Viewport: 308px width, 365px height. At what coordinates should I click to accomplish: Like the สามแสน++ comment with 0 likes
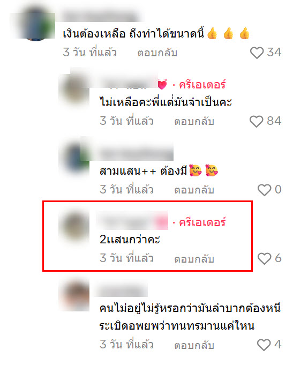(x=264, y=190)
